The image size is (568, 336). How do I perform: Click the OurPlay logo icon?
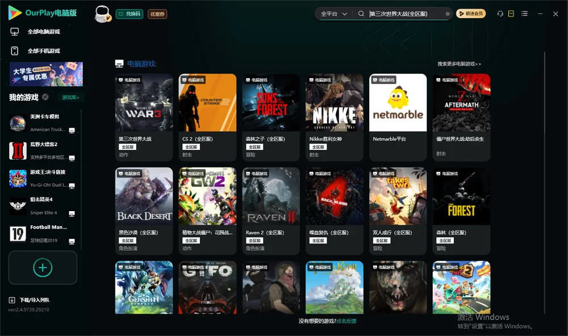coord(15,12)
